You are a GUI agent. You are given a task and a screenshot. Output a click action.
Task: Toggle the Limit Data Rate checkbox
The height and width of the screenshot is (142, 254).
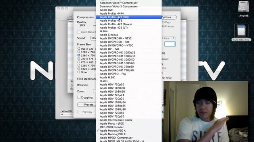[79, 32]
